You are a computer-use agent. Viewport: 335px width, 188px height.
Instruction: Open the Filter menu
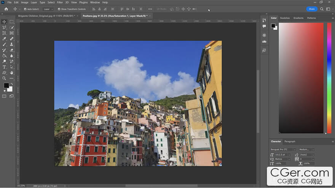[x=60, y=2]
